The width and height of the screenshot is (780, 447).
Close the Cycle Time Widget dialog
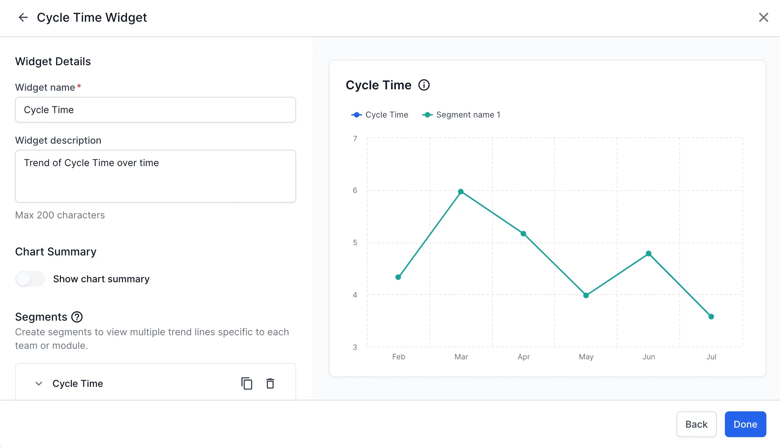[x=763, y=17]
